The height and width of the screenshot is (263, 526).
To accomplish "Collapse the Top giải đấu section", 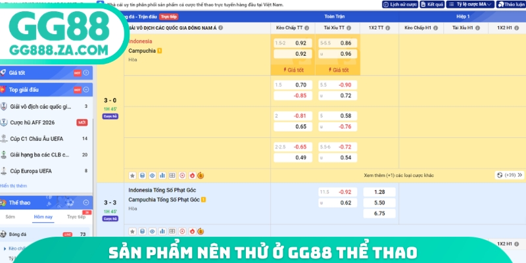I will (x=86, y=89).
